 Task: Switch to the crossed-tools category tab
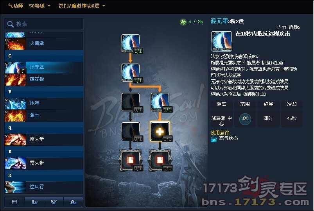point(54,202)
